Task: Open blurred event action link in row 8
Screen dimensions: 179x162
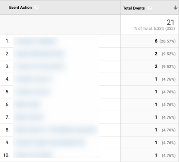Action: click(56, 130)
